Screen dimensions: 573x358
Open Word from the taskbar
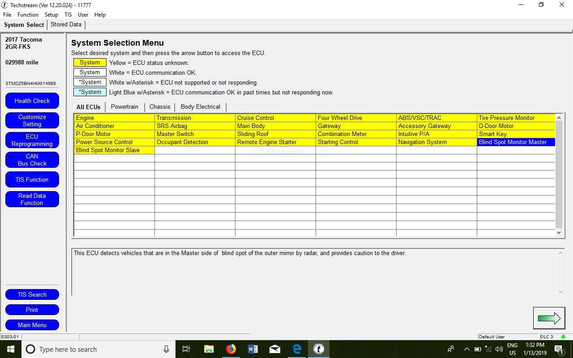click(x=252, y=349)
